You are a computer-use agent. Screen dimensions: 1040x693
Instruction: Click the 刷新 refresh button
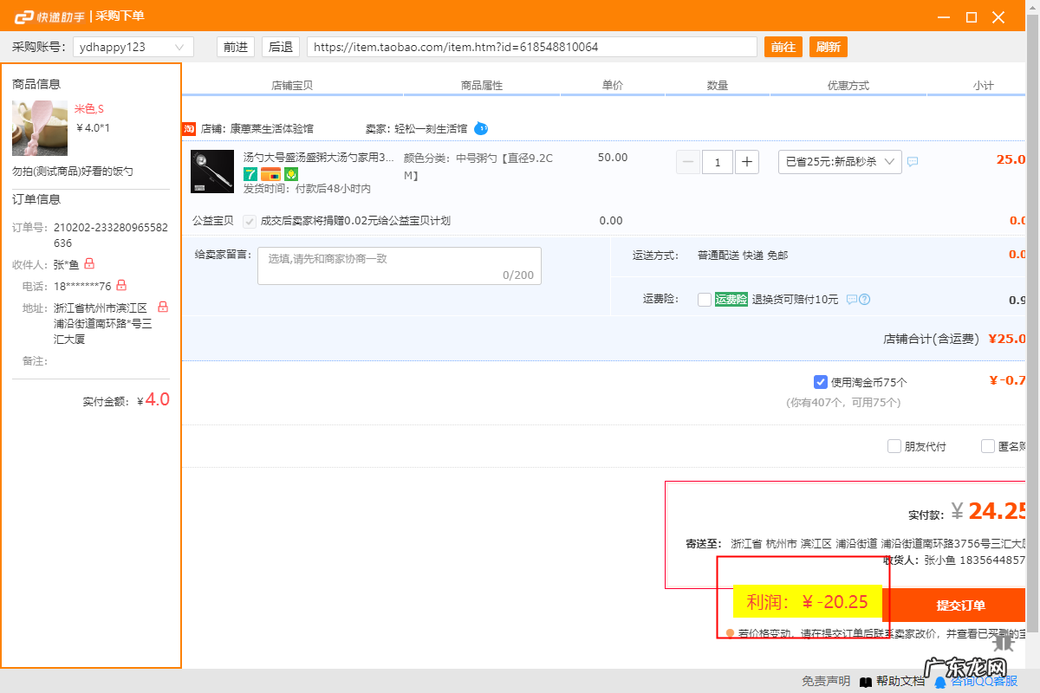(829, 46)
